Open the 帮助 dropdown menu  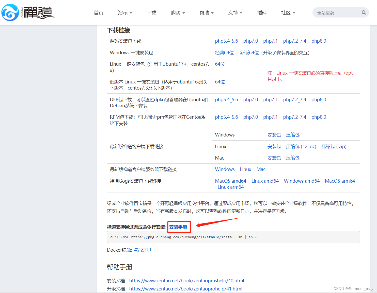(207, 13)
